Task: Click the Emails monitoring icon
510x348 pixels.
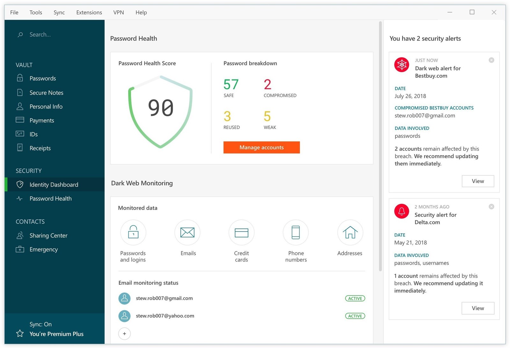Action: point(187,232)
